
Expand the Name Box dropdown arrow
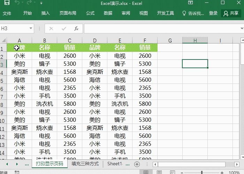pyautogui.click(x=31, y=28)
